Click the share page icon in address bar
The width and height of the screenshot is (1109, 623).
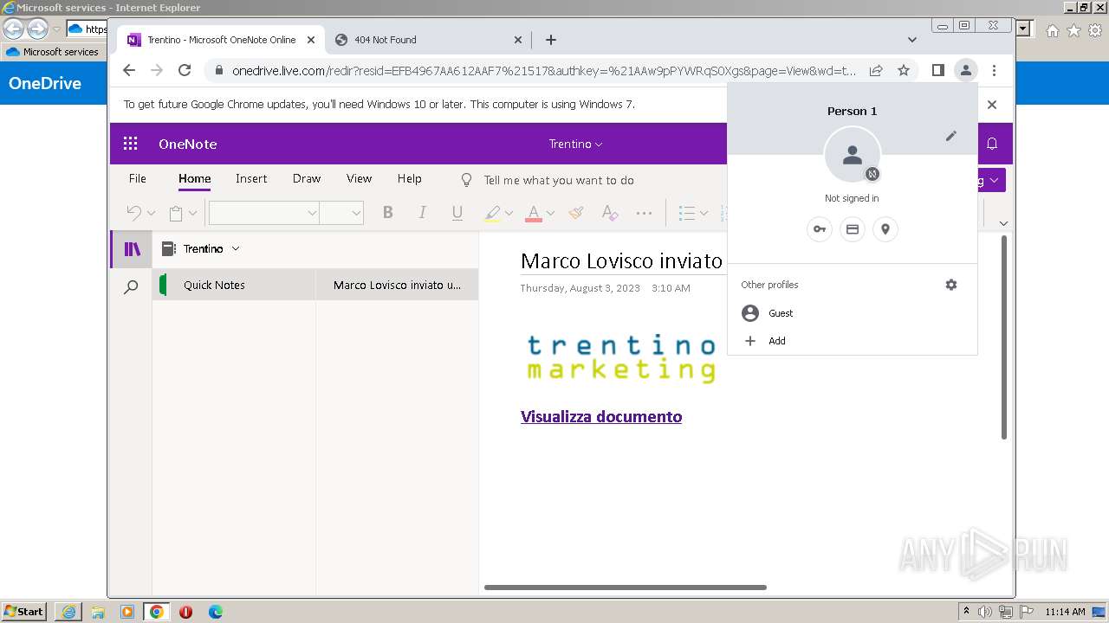click(876, 70)
